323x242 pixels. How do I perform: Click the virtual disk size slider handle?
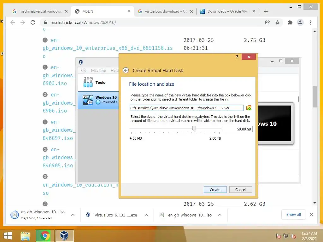[x=194, y=129]
